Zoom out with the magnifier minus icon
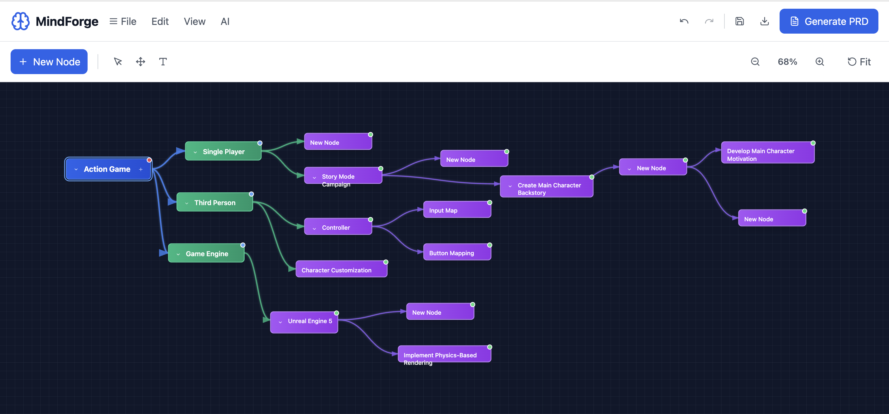This screenshot has height=414, width=889. (x=755, y=62)
